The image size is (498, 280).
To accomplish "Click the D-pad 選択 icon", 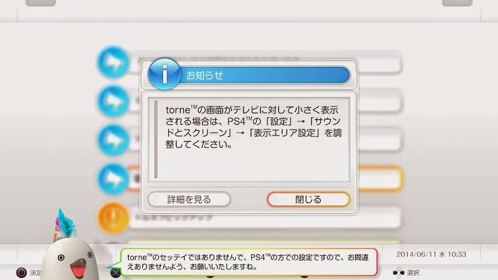I will point(398,273).
